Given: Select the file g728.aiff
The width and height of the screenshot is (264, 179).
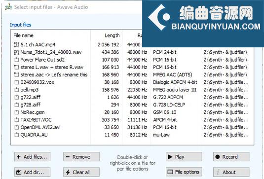Looking at the screenshot, I should (30, 105).
